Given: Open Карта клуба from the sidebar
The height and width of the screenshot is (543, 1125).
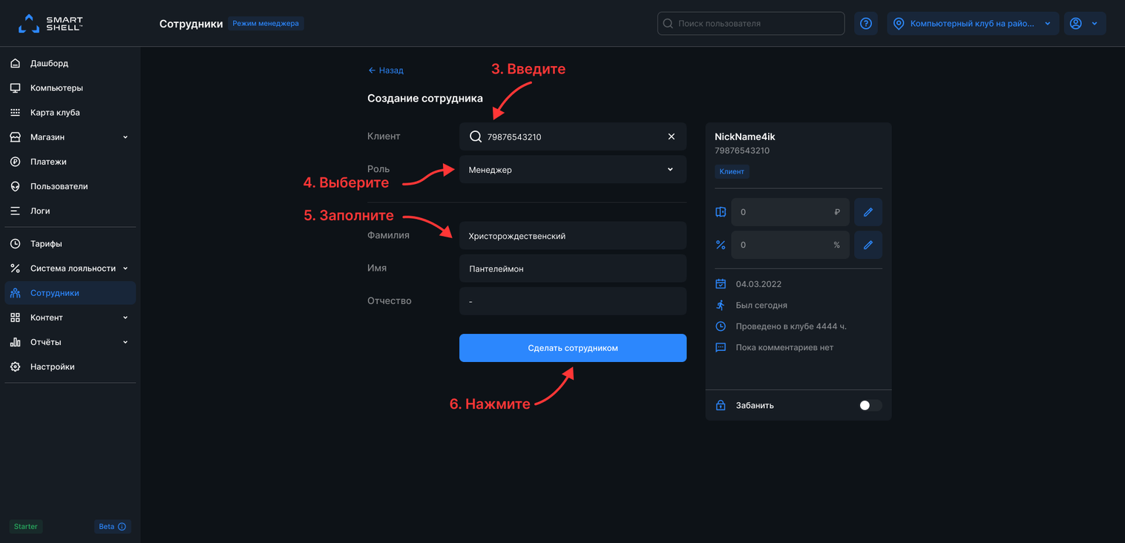Looking at the screenshot, I should pos(16,112).
